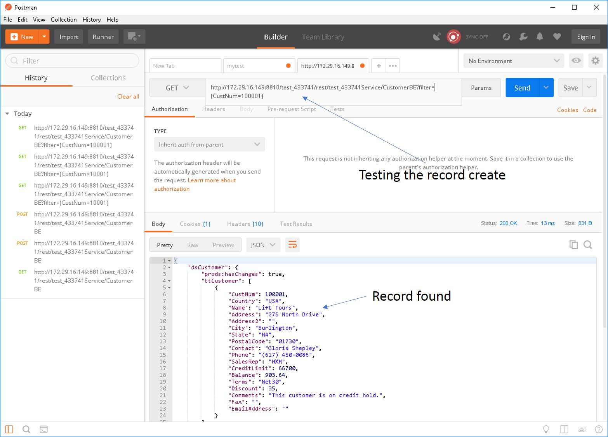Switch to the Collections sidebar tab

point(108,78)
